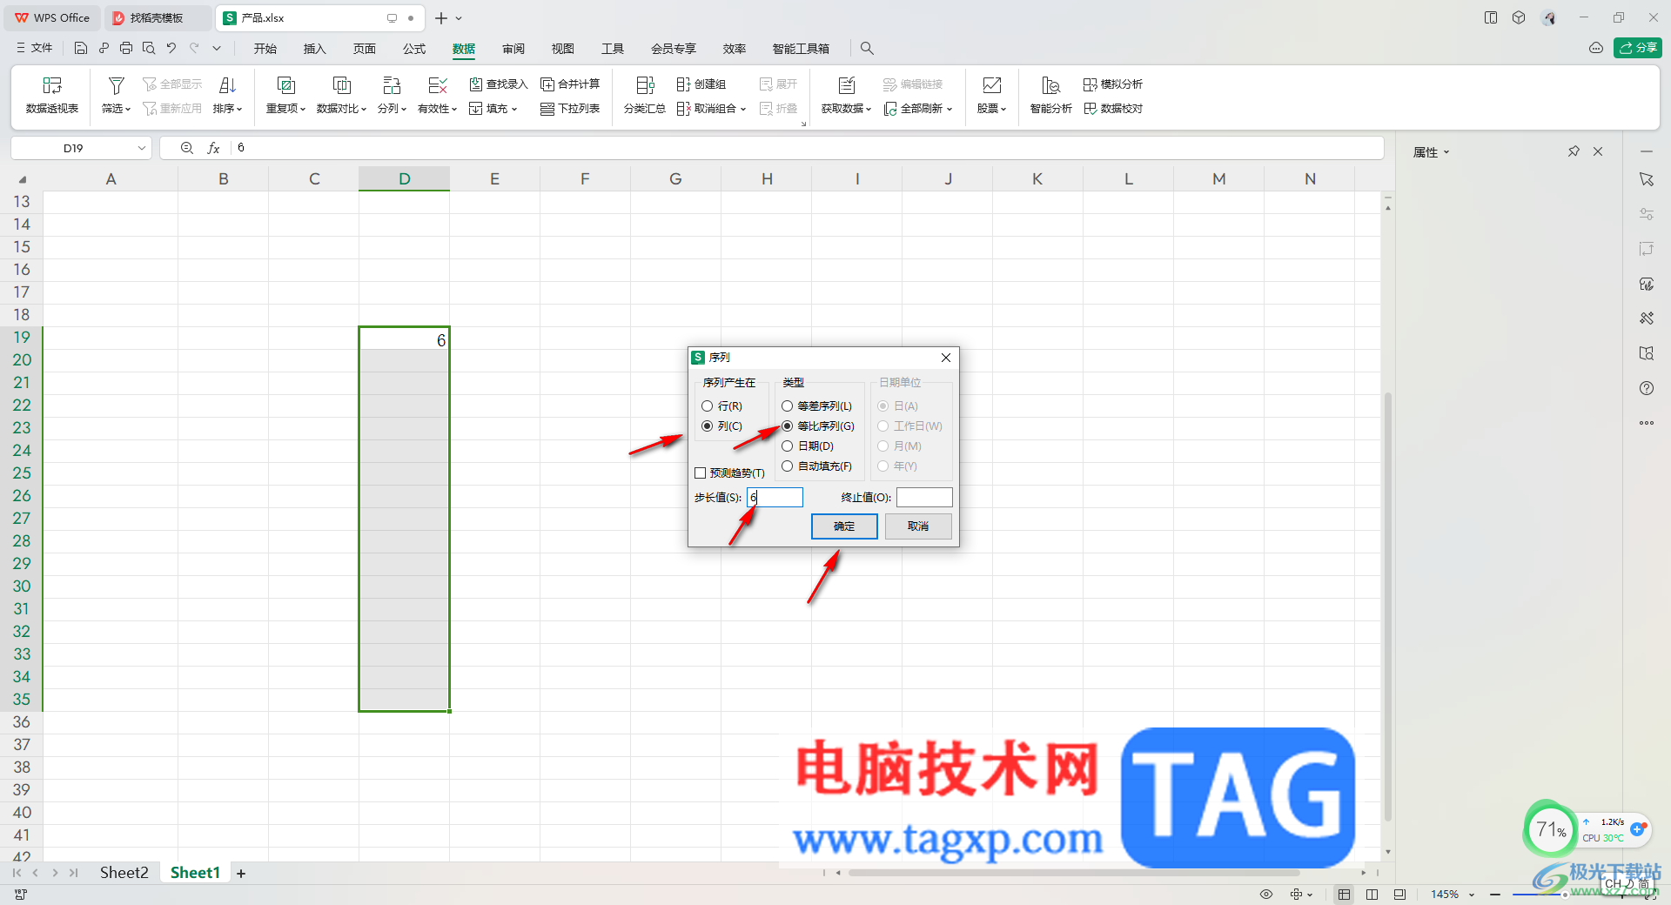
Task: Check the Trend (预测趋势) checkbox
Action: point(701,473)
